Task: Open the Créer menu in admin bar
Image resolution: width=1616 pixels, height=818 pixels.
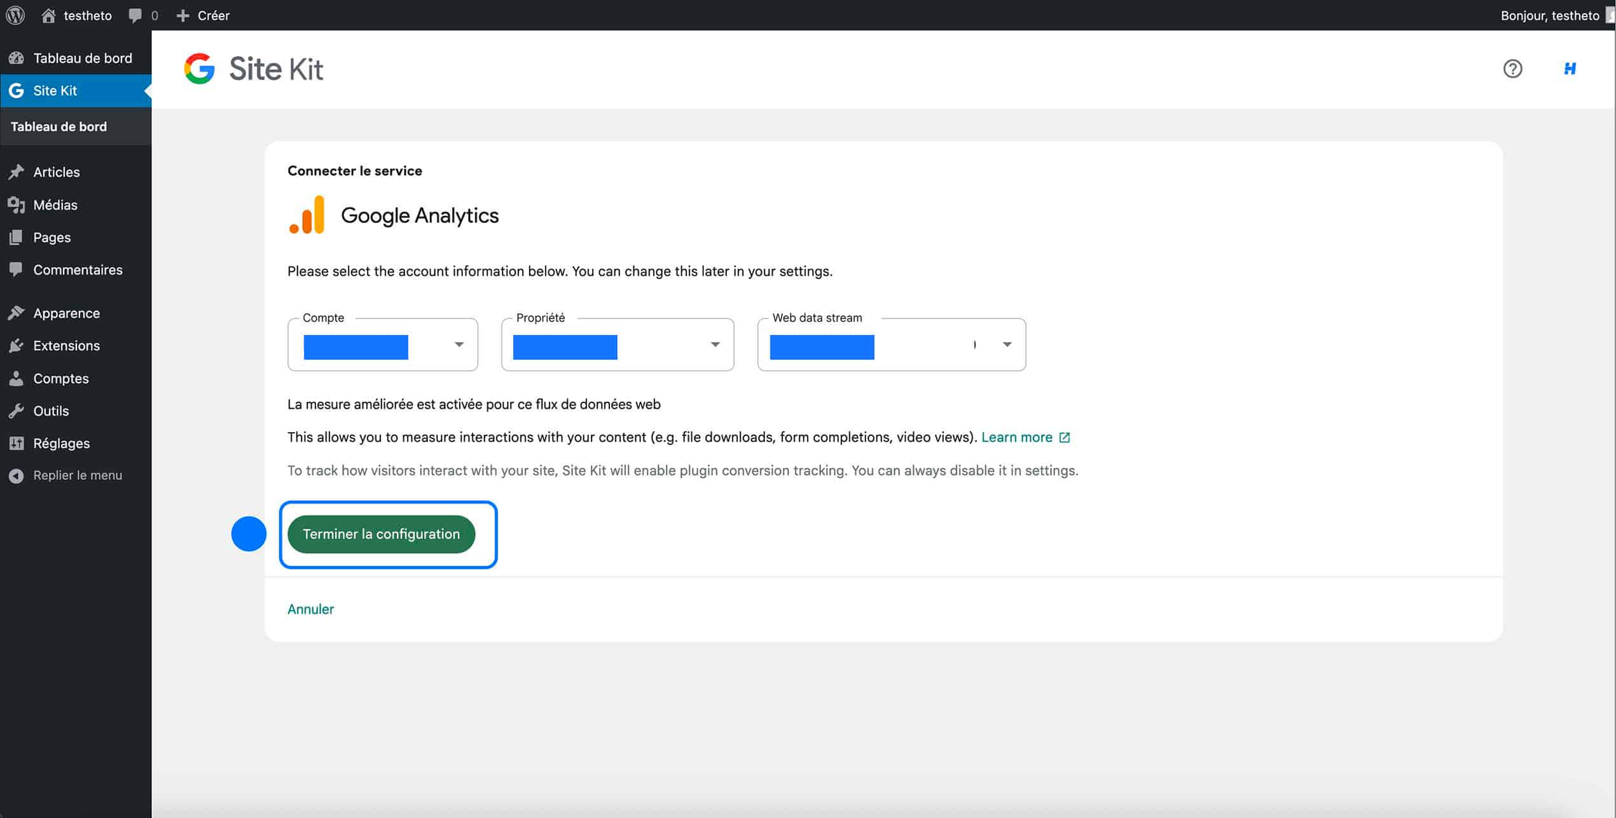Action: [x=204, y=15]
